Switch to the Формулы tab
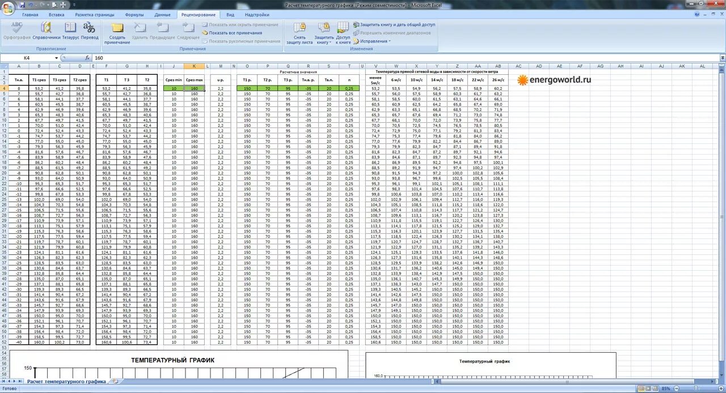This screenshot has height=393, width=726. click(134, 15)
